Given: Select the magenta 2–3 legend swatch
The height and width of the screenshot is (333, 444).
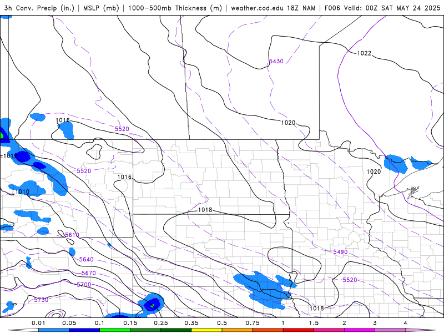Looking at the screenshot, I should [x=360, y=330].
